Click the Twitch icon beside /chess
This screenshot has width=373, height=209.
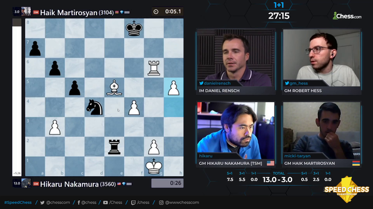click(x=133, y=203)
